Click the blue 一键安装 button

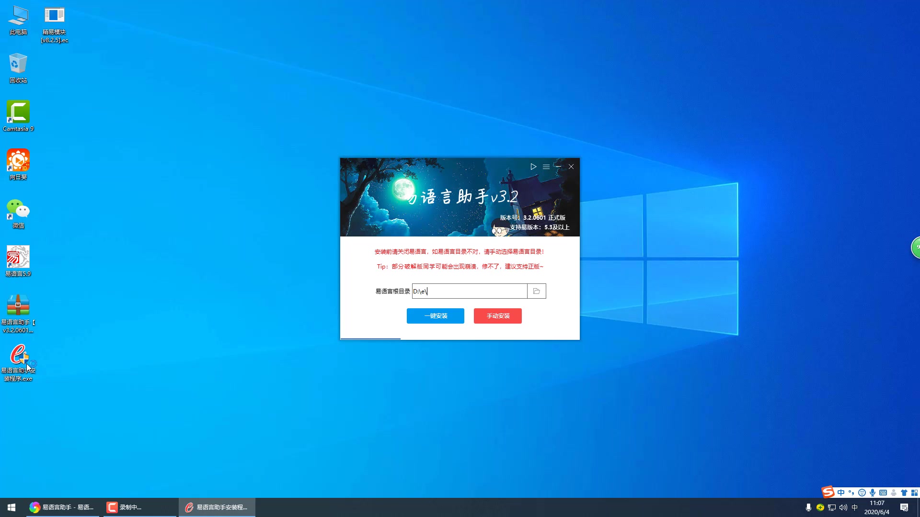click(x=435, y=316)
